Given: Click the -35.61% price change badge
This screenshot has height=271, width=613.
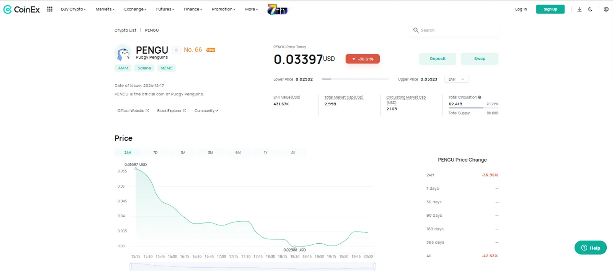Looking at the screenshot, I should coord(362,59).
